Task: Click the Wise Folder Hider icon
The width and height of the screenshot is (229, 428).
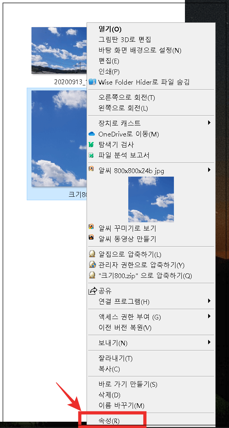Action: (x=92, y=82)
